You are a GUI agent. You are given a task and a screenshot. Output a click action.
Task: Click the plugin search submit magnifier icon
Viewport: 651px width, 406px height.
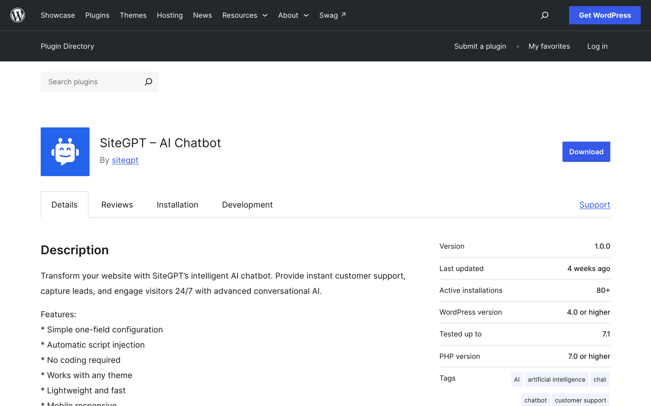(x=149, y=82)
